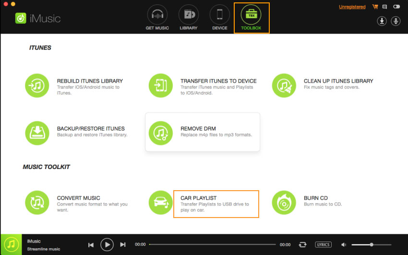The width and height of the screenshot is (408, 255).
Task: Toggle the switch in the top-right corner
Action: point(396,7)
